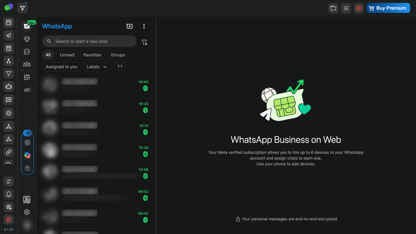Open the calendar icon in left sidebar
Viewport: 416px width, 234px height.
[x=9, y=48]
